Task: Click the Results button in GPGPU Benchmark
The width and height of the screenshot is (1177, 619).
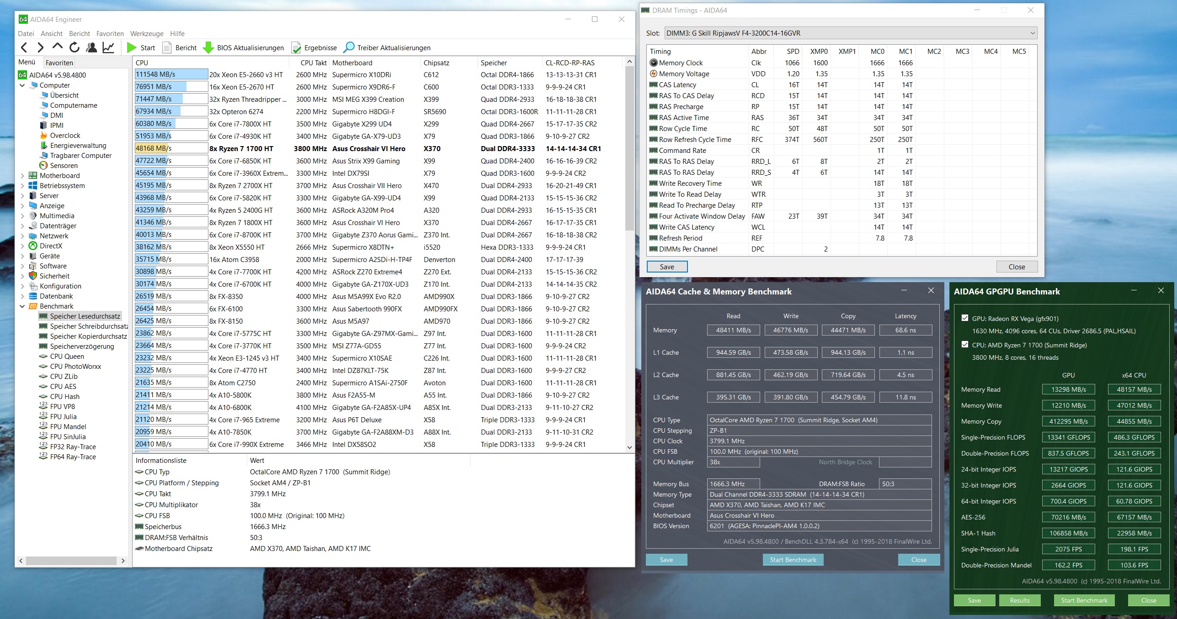Action: click(1019, 600)
